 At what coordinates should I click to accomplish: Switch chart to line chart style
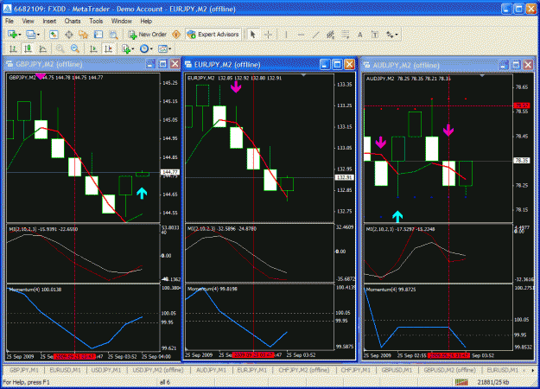(x=42, y=48)
